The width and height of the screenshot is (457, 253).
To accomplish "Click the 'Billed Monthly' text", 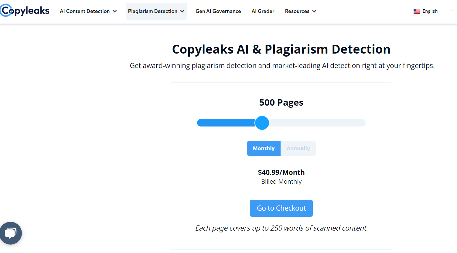I will pos(281,182).
